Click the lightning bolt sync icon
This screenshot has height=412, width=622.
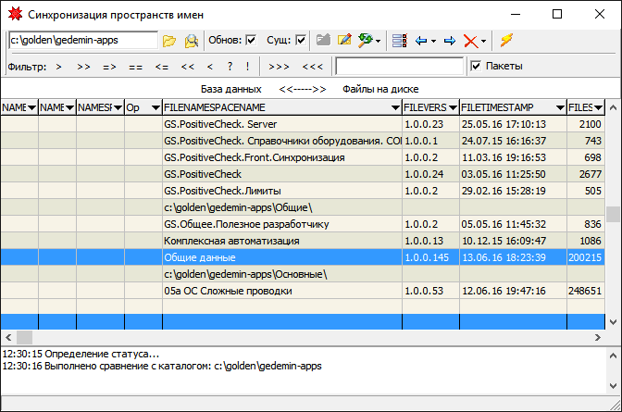[x=505, y=41]
